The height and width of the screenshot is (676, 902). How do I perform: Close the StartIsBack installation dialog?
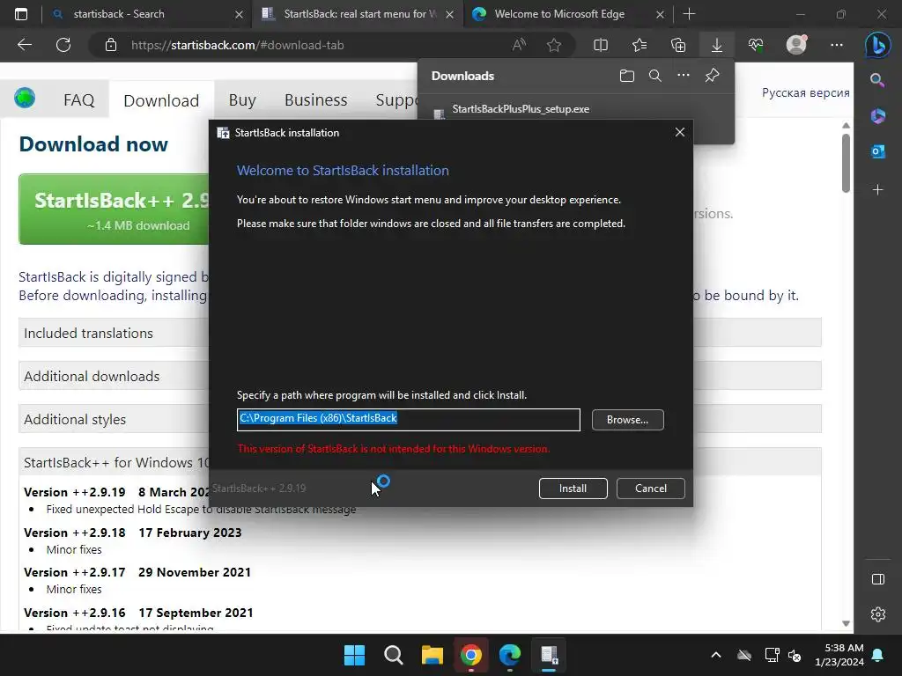[680, 132]
